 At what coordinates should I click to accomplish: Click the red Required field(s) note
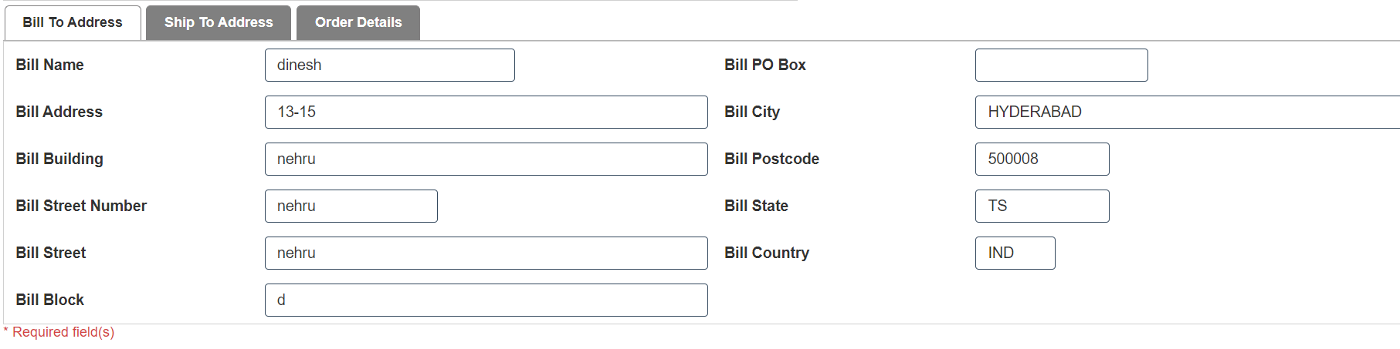[x=63, y=332]
